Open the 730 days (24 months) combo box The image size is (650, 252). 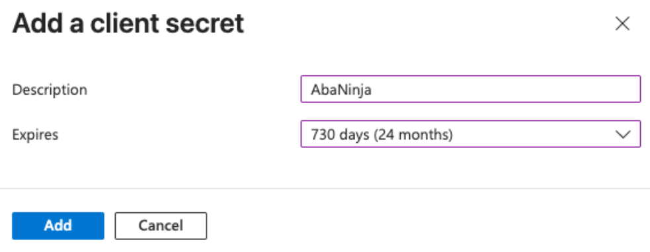point(471,134)
